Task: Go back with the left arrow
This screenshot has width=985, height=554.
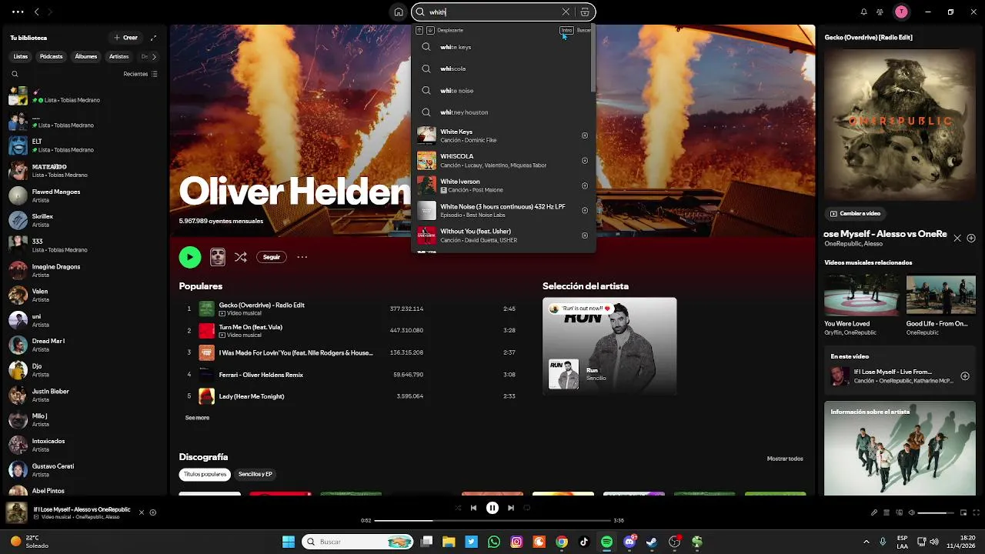Action: (x=36, y=12)
